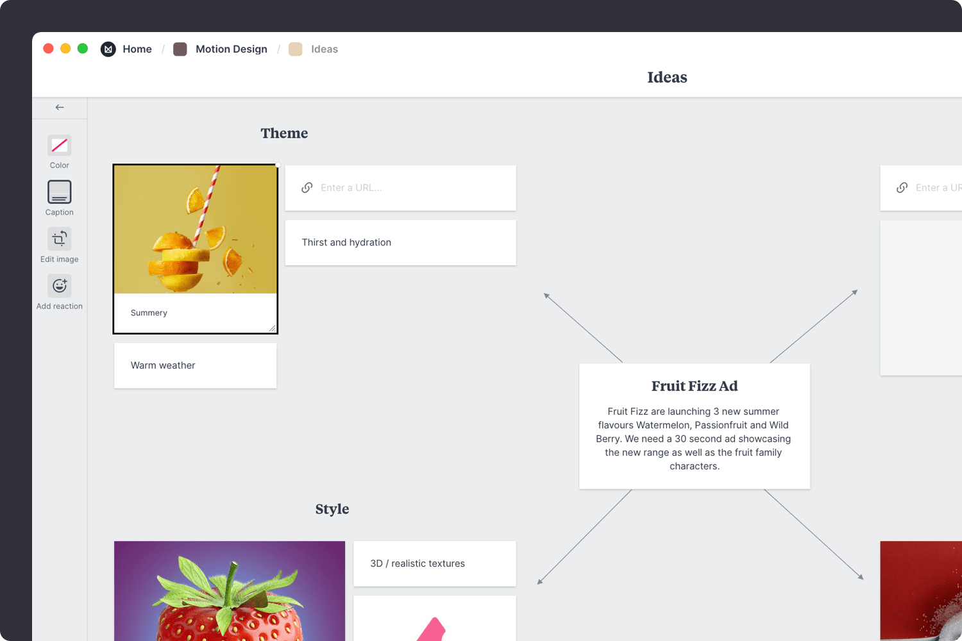
Task: Click the Home board icon in the breadcrumb
Action: [x=108, y=49]
